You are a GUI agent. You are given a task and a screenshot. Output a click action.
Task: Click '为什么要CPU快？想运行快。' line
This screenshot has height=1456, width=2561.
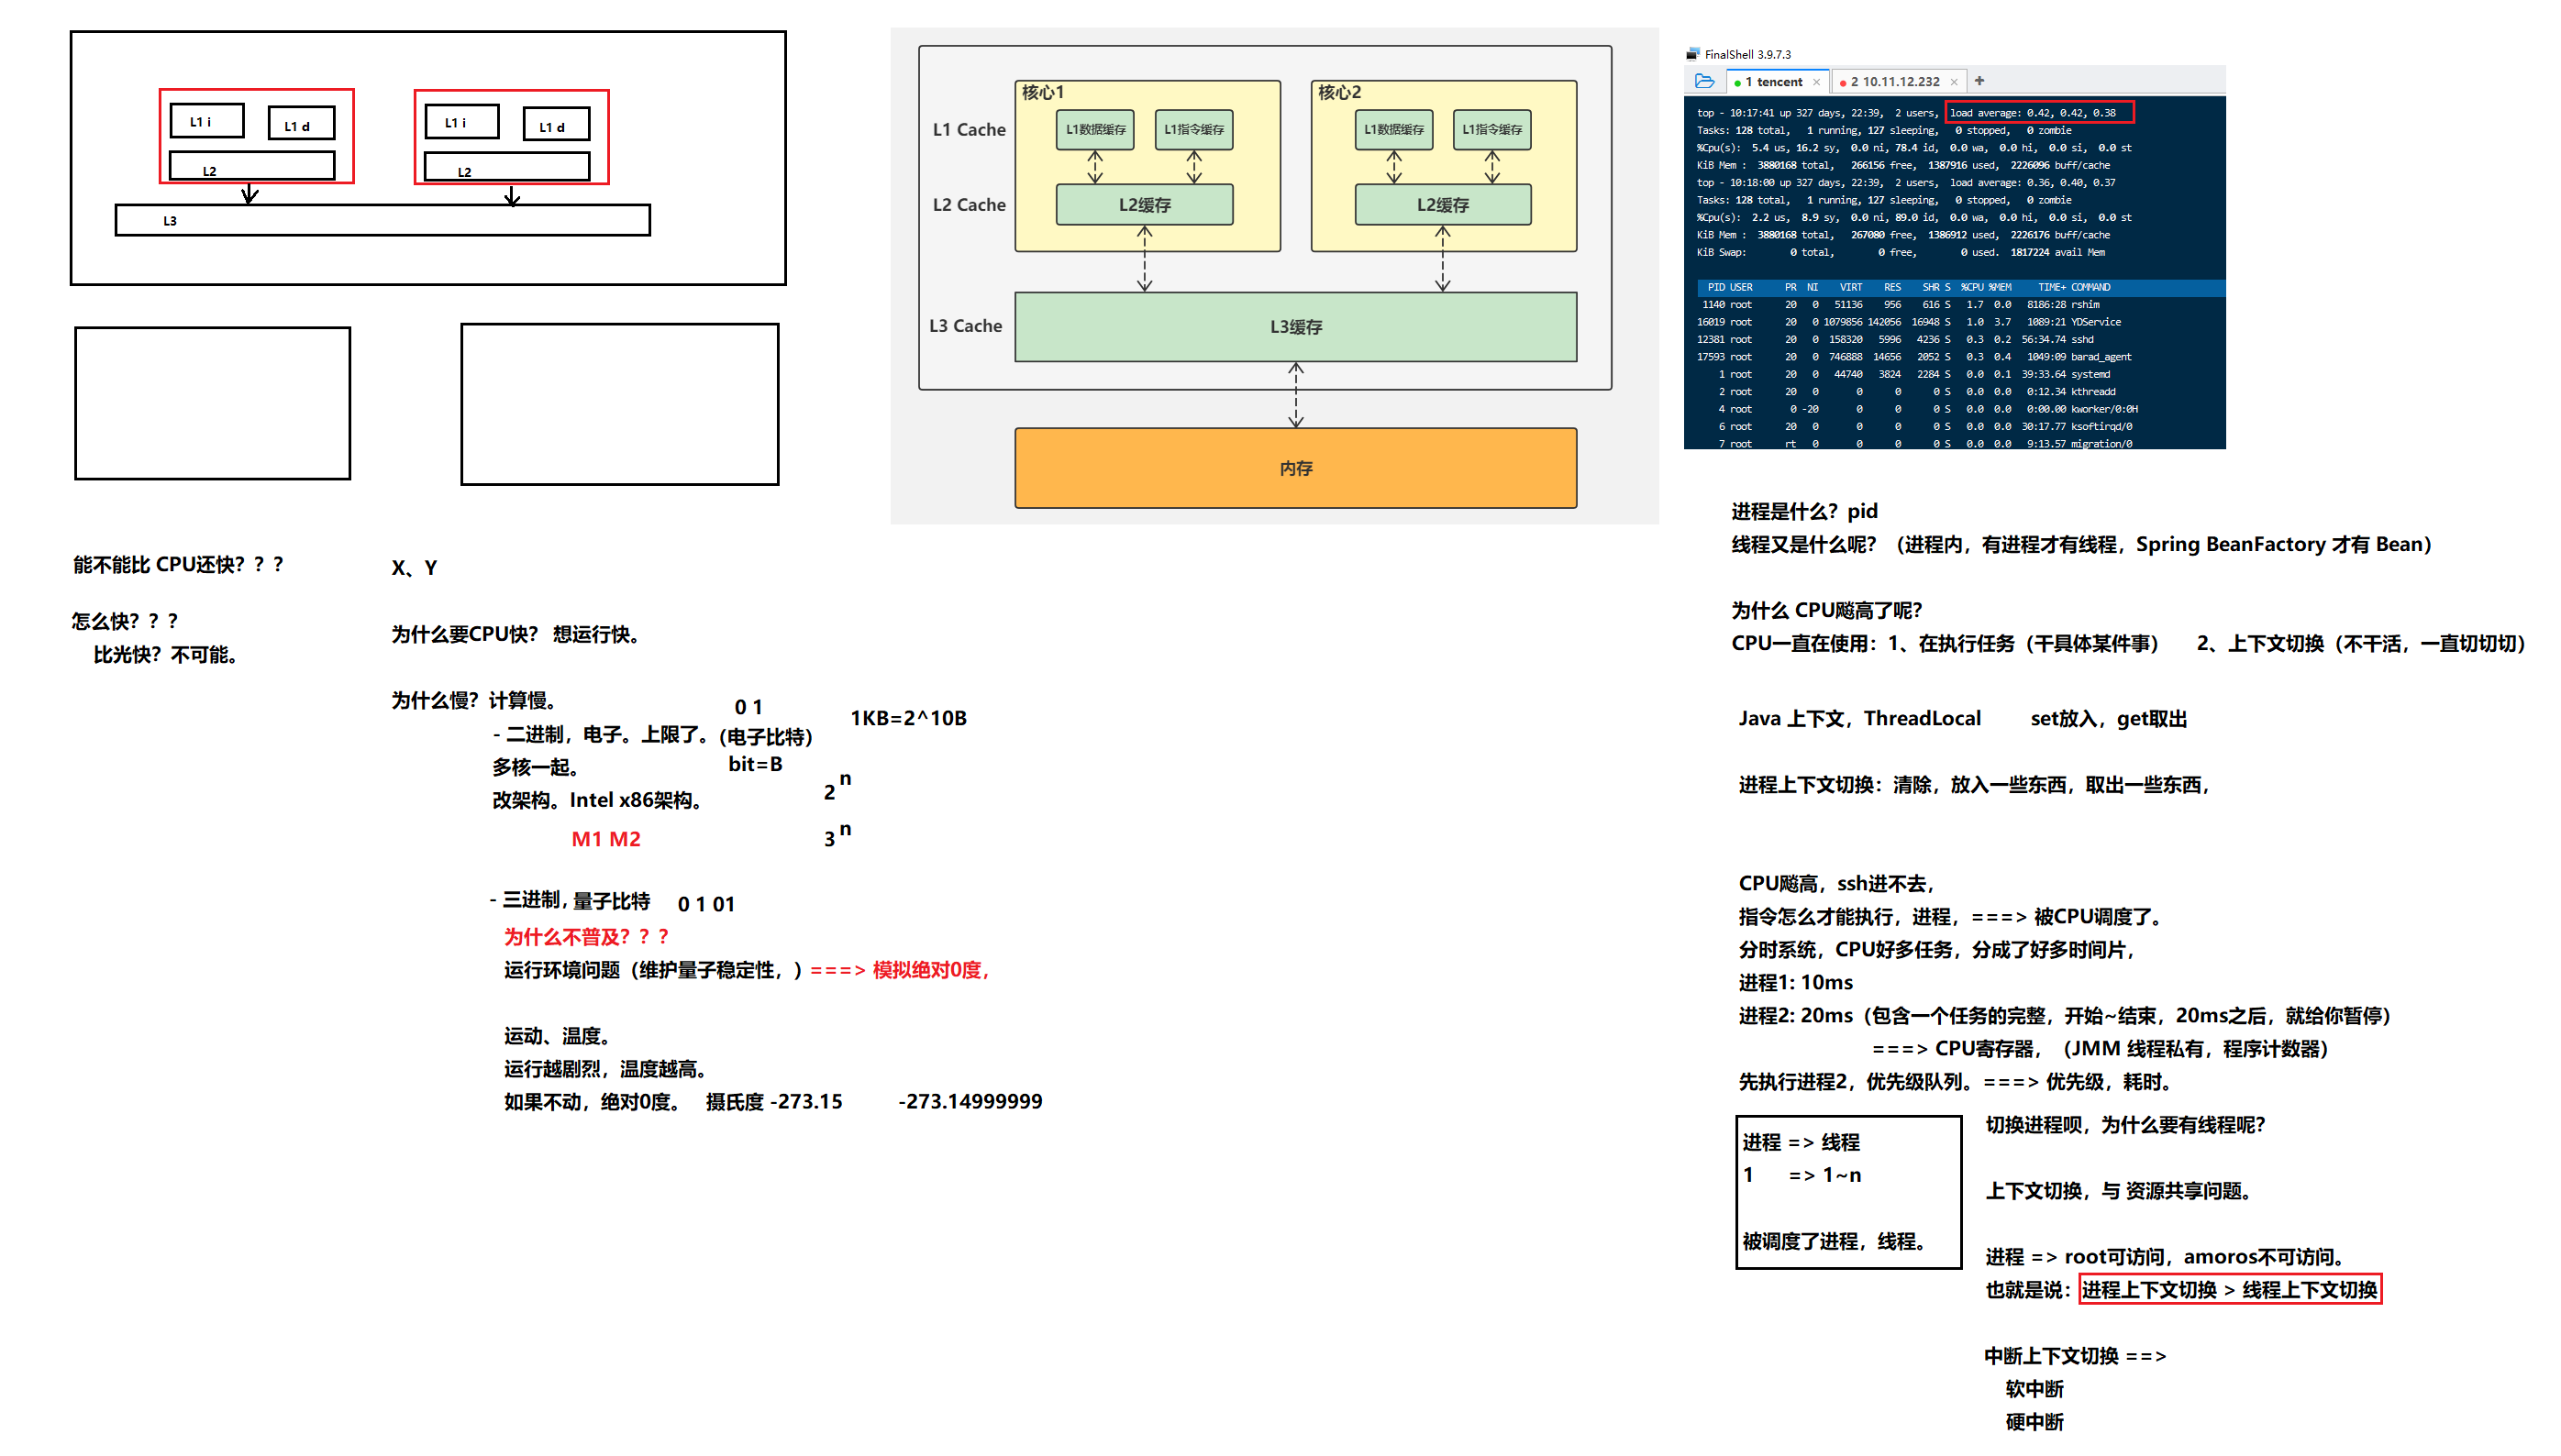coord(516,635)
